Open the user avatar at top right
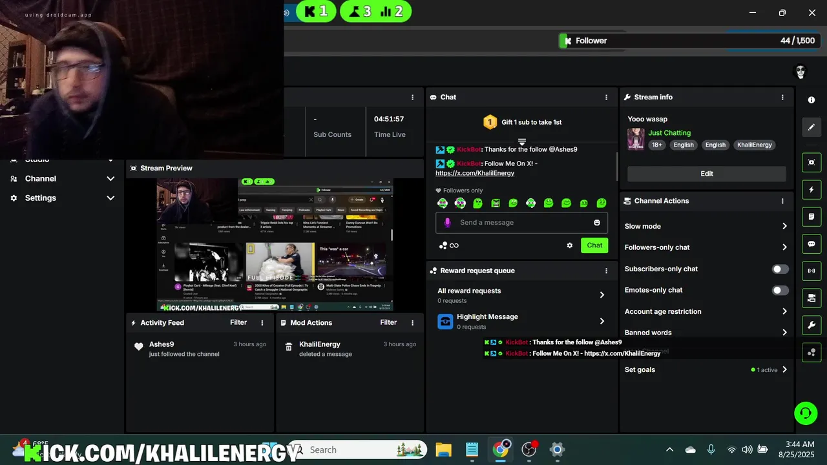 (x=801, y=72)
